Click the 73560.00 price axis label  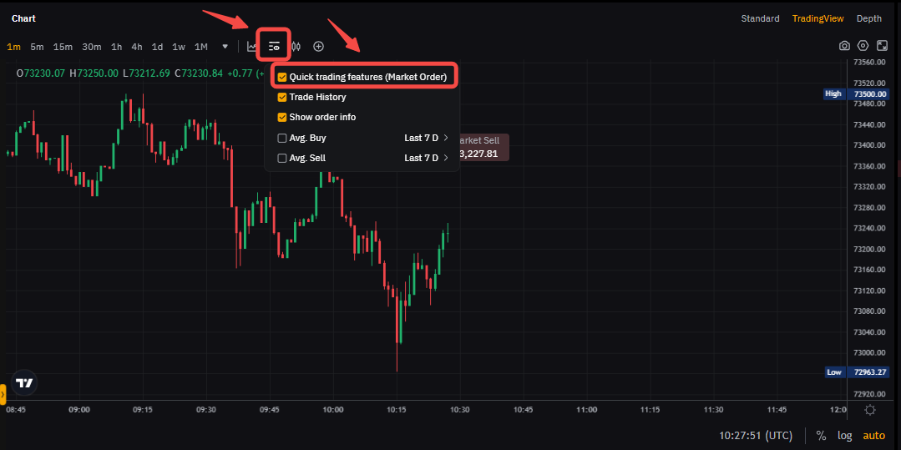tap(869, 62)
